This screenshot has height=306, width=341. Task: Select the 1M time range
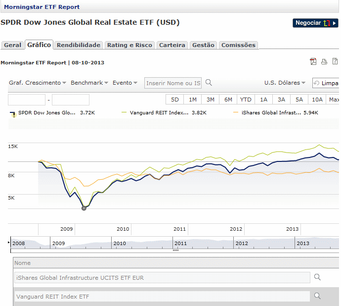click(x=192, y=100)
